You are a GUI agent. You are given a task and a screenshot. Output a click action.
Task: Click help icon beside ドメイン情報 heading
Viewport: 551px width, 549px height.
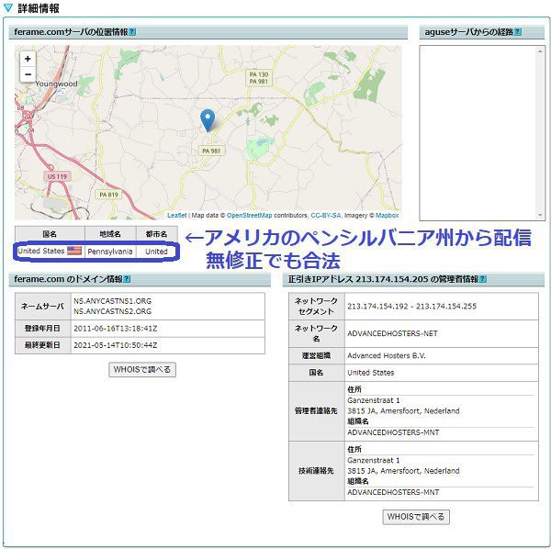coord(128,279)
